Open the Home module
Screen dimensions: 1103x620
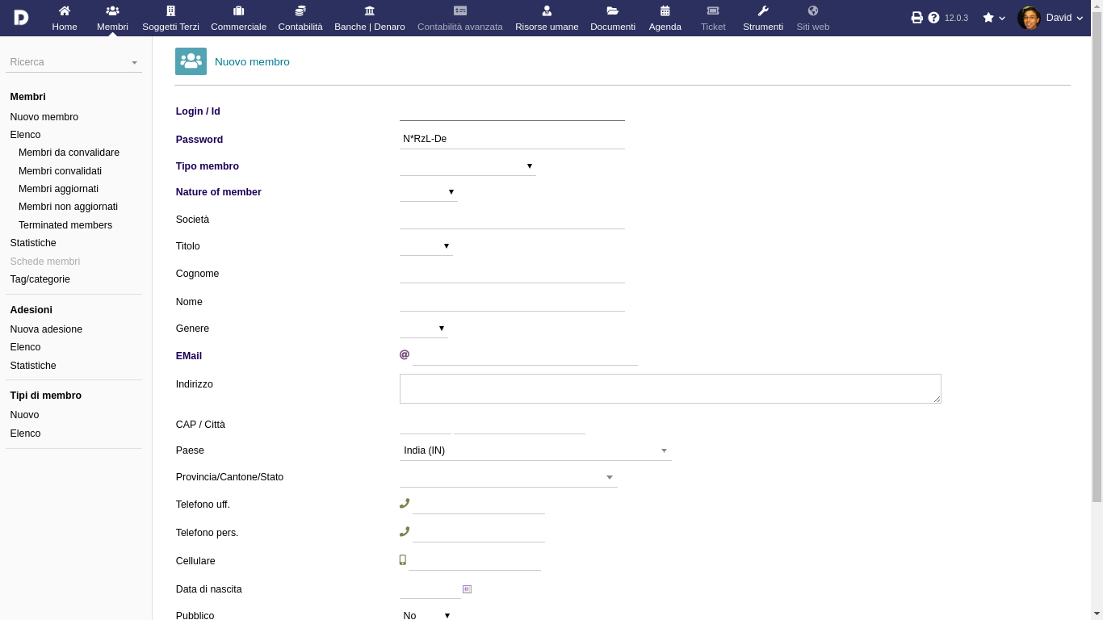(x=65, y=18)
